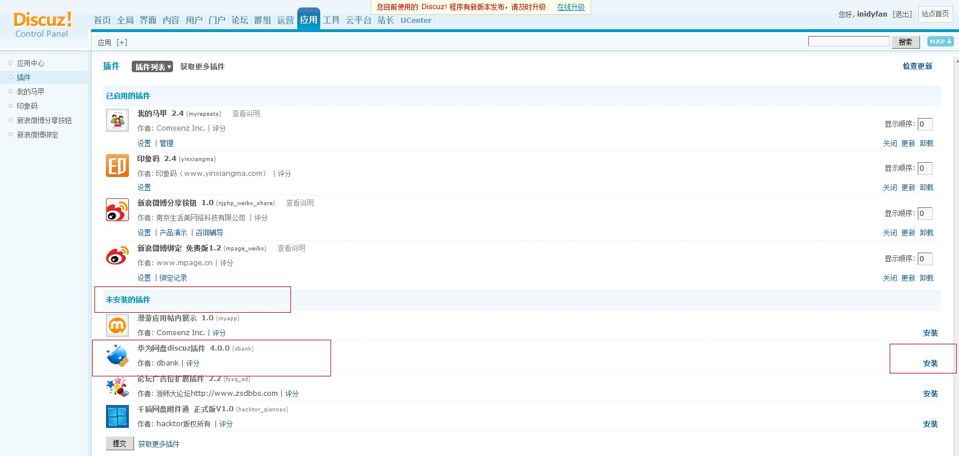Click the 千脑网盘附件通 plugin icon
The width and height of the screenshot is (959, 456).
point(117,416)
